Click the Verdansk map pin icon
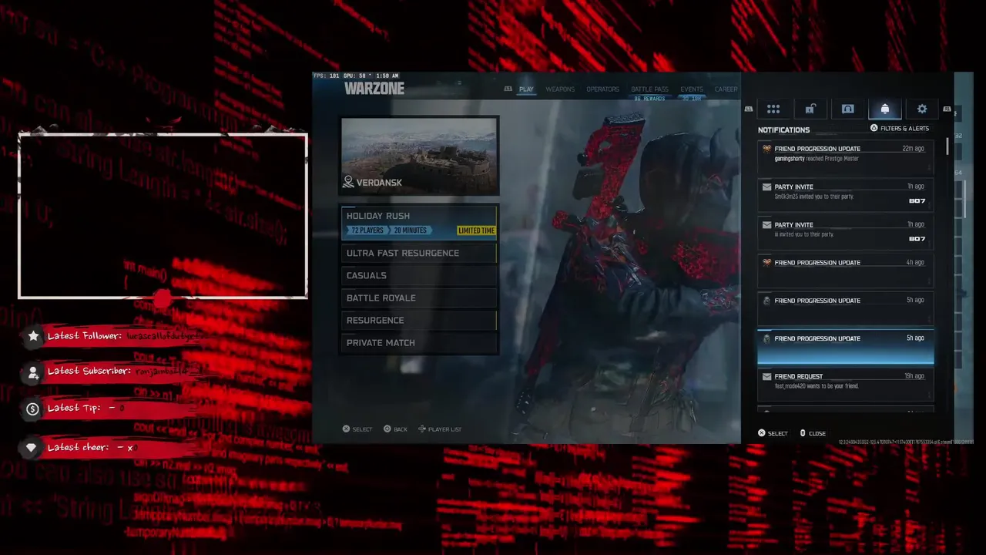The height and width of the screenshot is (555, 986). click(348, 182)
